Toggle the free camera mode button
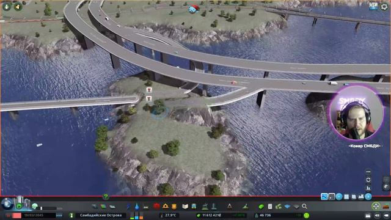Image resolution: width=391 pixels, height=220 pixels. pos(377,215)
